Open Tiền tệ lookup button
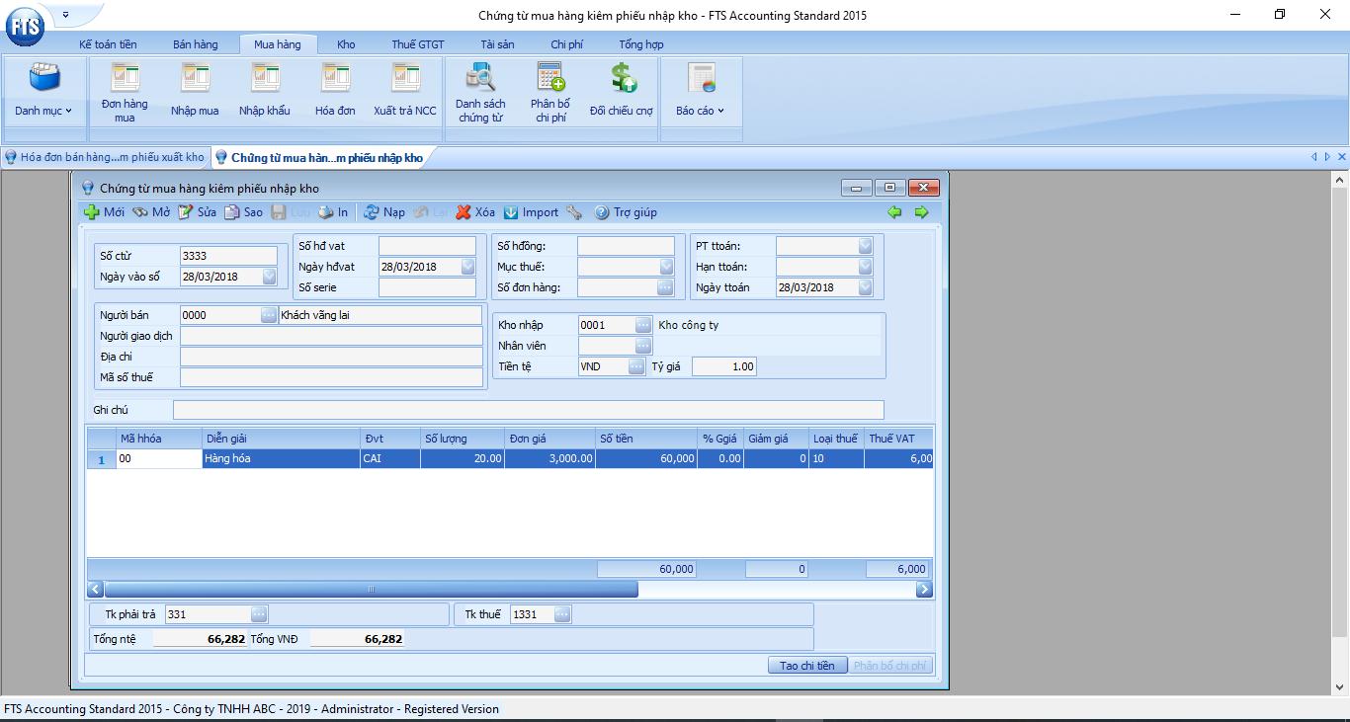The width and height of the screenshot is (1350, 722). 636,366
